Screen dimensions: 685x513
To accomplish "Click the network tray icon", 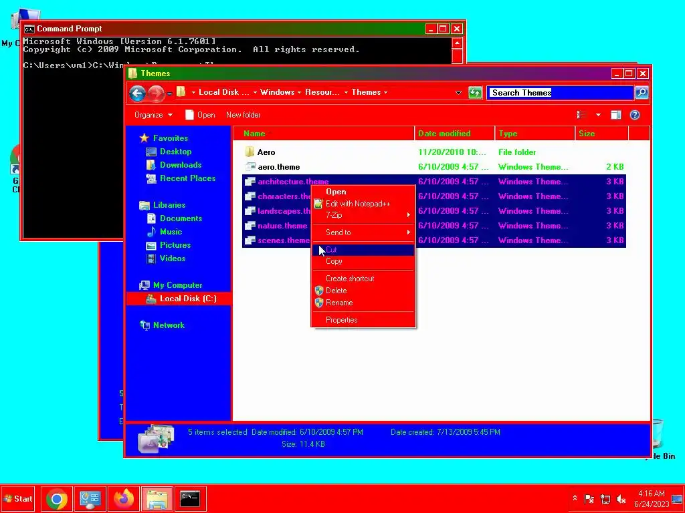I will [x=605, y=498].
